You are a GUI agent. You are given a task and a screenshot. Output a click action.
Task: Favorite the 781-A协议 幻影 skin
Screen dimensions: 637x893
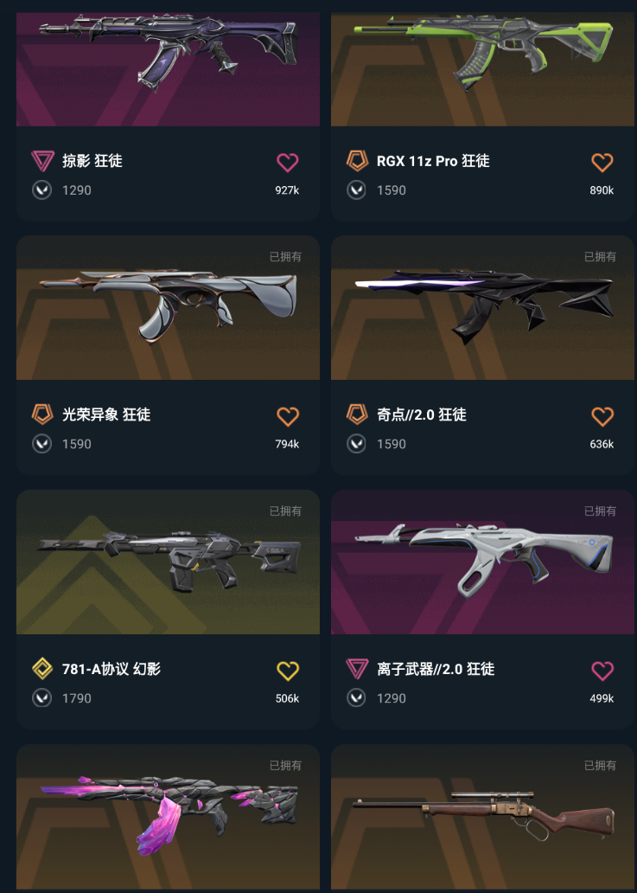tap(287, 671)
